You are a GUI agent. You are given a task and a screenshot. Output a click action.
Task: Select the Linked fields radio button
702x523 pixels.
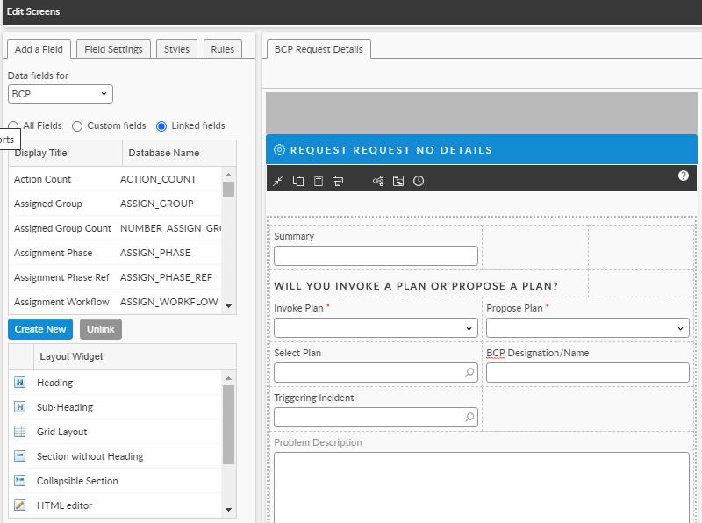pyautogui.click(x=161, y=126)
